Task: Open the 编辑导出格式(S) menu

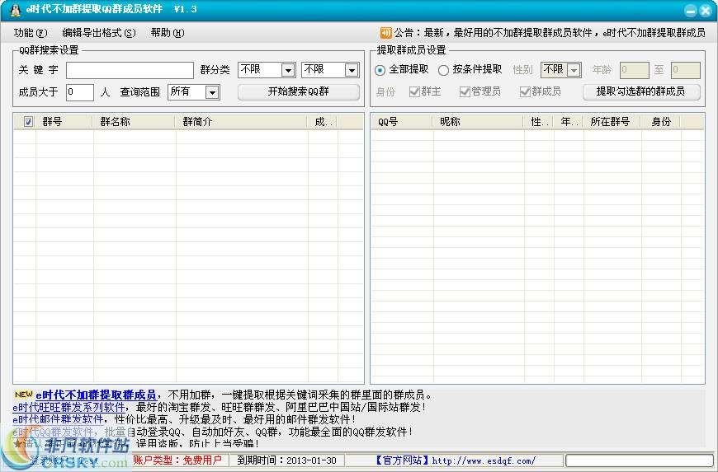Action: [x=99, y=33]
